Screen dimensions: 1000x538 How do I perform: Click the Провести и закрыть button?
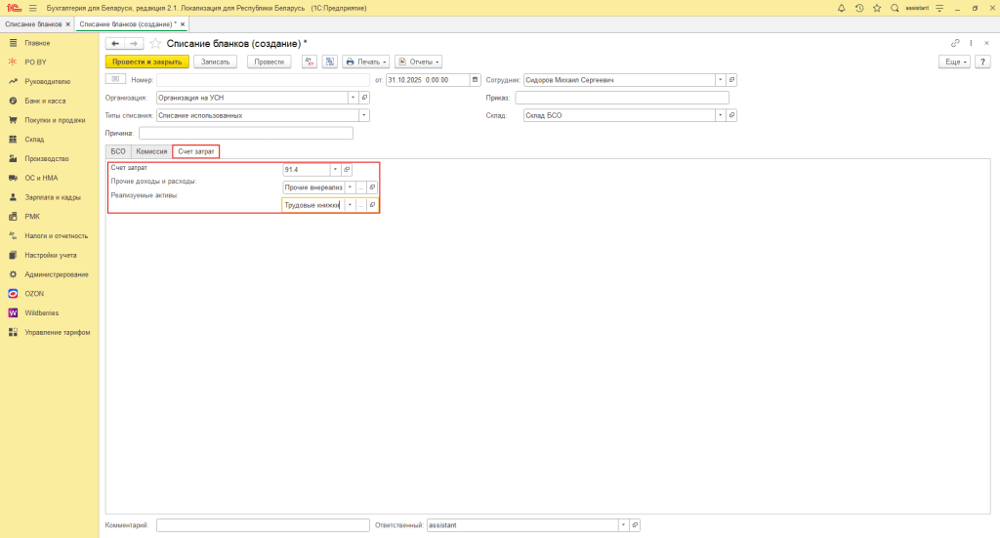click(x=146, y=62)
